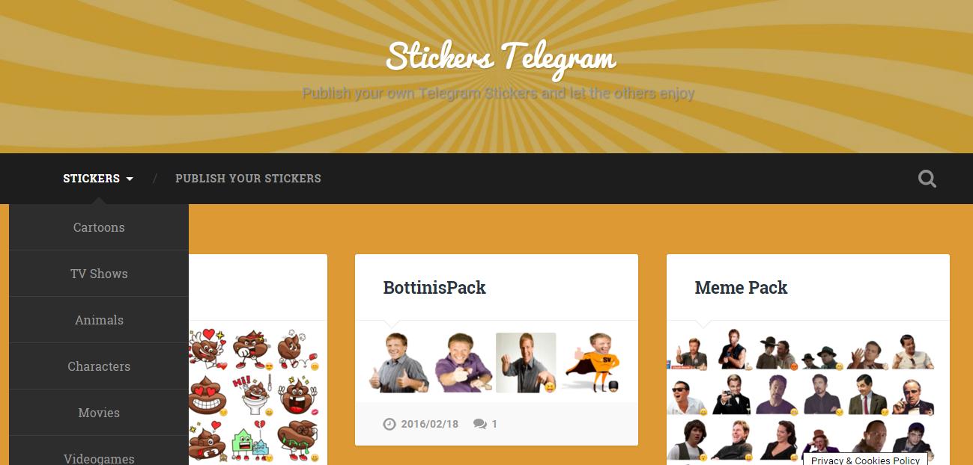Select Cartoons from the Stickers menu
Screen dimensions: 973x465
pyautogui.click(x=99, y=227)
